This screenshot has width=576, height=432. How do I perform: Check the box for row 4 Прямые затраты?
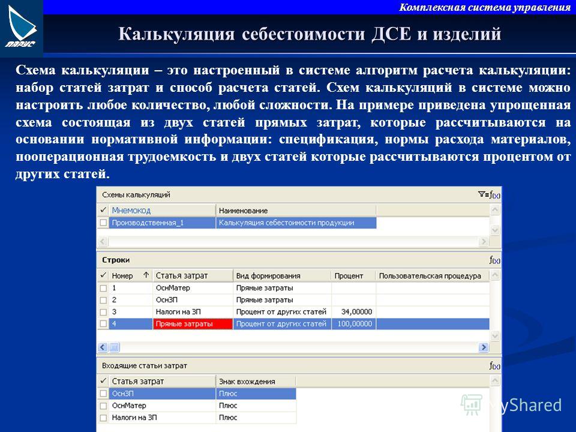103,323
